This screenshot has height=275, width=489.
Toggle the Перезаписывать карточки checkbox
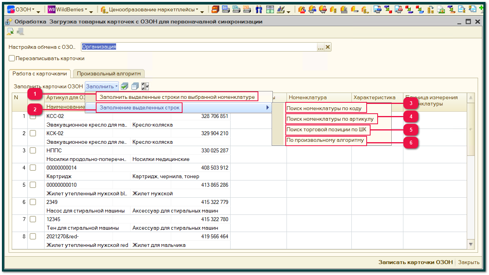coord(12,59)
